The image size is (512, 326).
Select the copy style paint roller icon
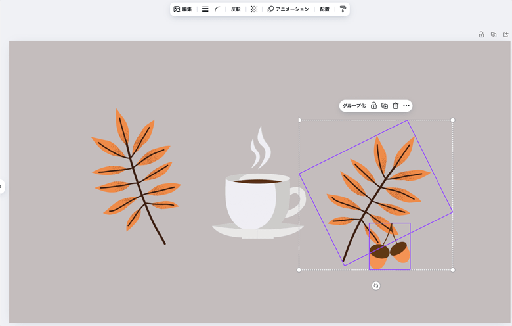click(x=343, y=9)
